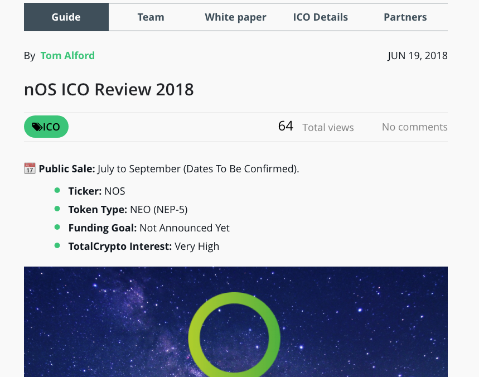Open author profile Tom Alford
Viewport: 479px width, 377px height.
[x=67, y=55]
